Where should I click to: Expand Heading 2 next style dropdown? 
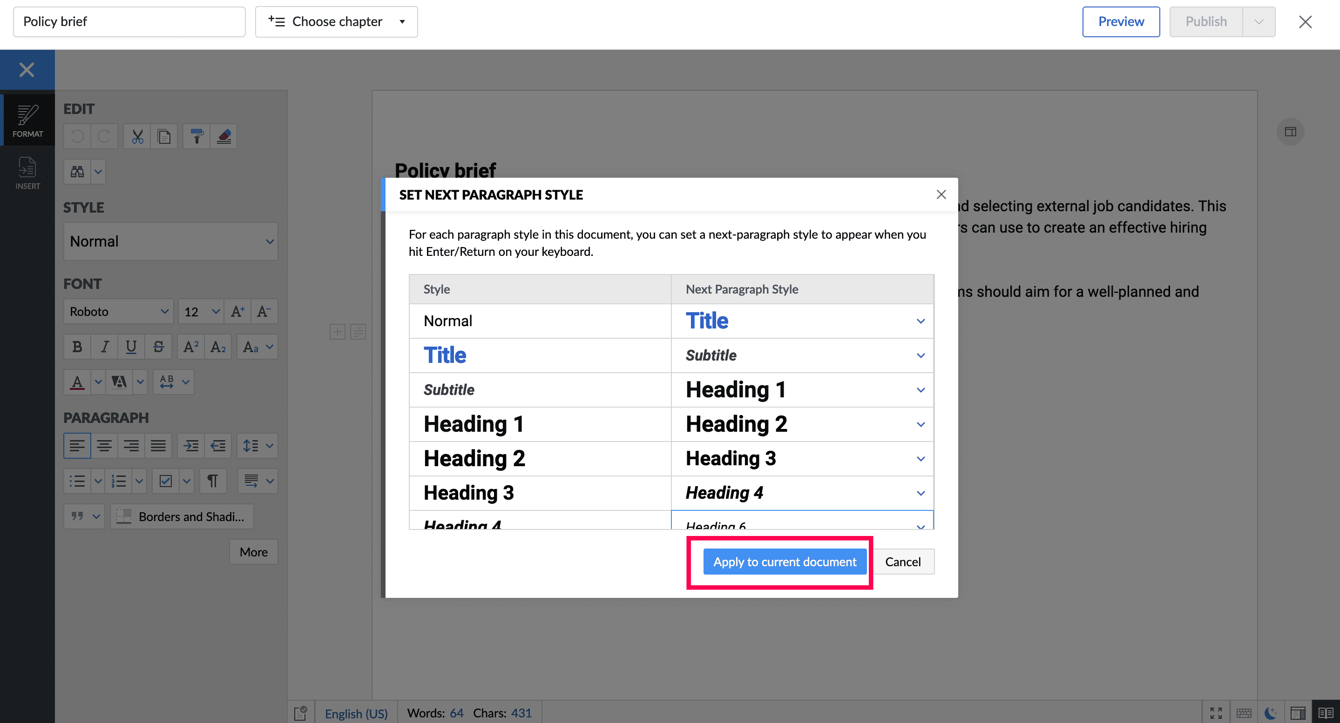[920, 459]
